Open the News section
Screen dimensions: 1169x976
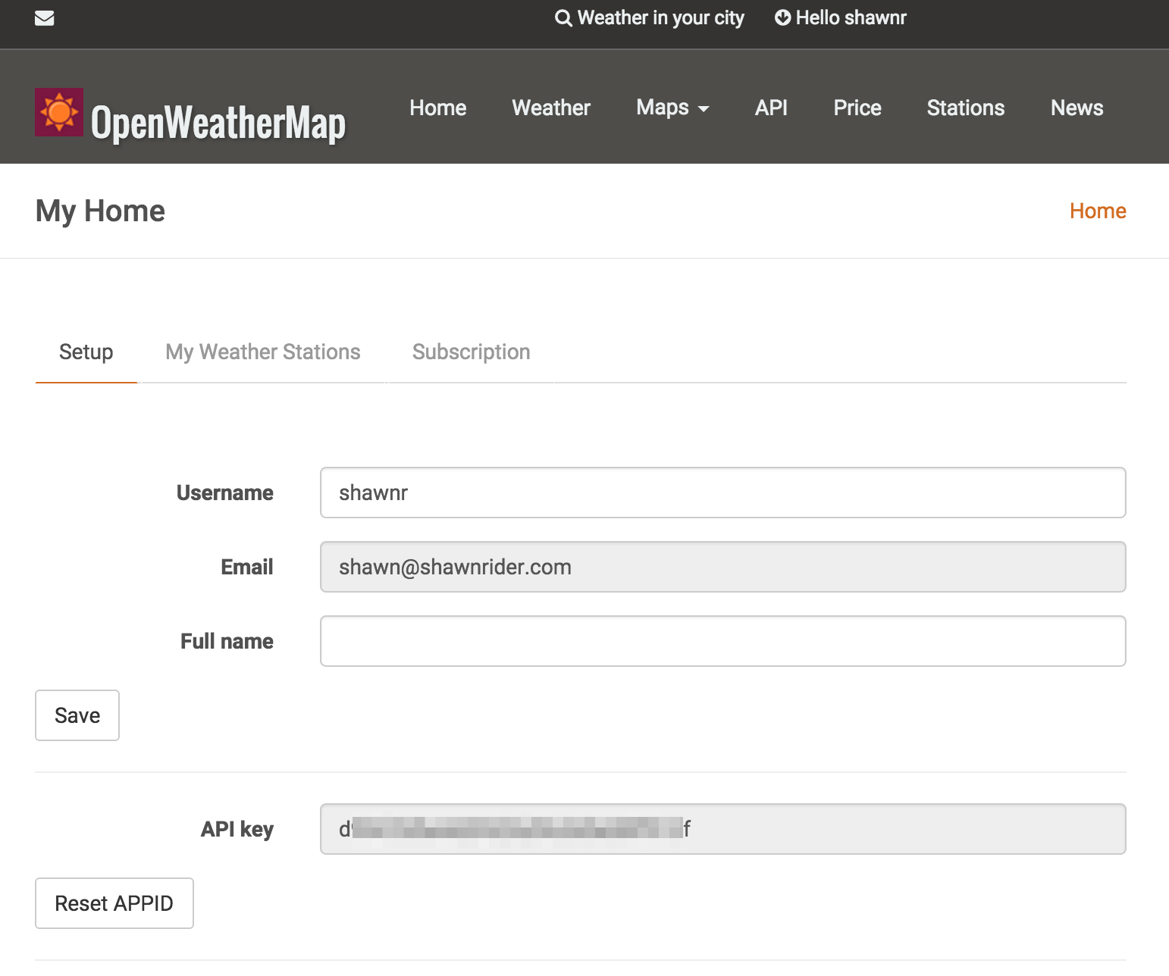tap(1077, 108)
